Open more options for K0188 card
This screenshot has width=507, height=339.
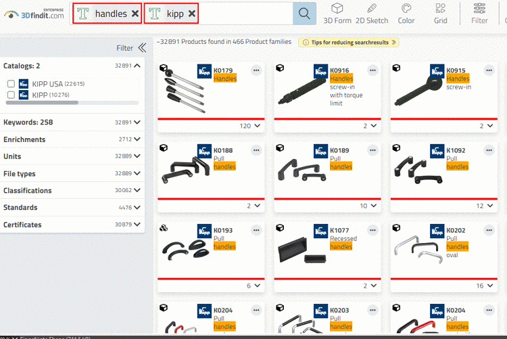pos(256,150)
